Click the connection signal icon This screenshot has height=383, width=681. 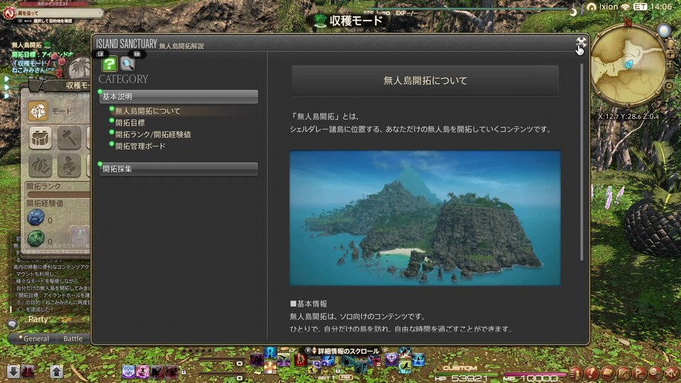(626, 6)
